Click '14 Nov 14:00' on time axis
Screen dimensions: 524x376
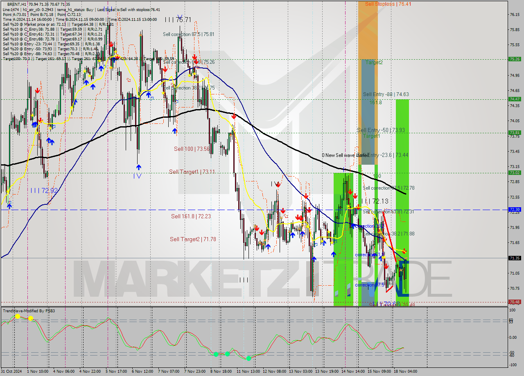(353, 372)
